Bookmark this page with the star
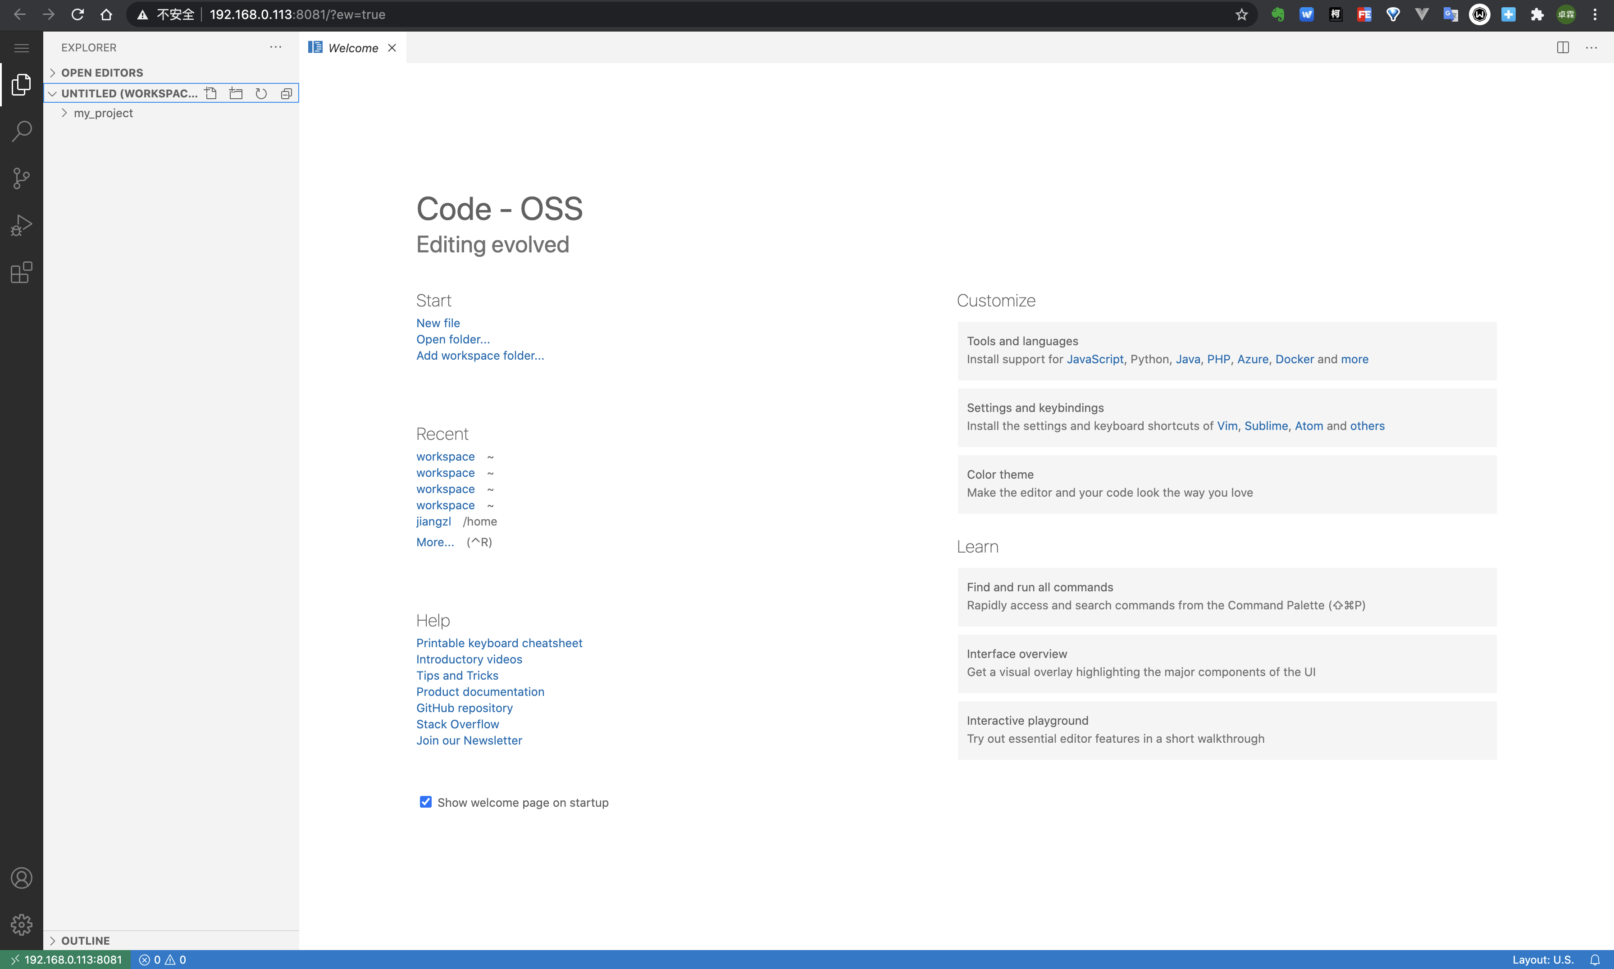 coord(1241,14)
